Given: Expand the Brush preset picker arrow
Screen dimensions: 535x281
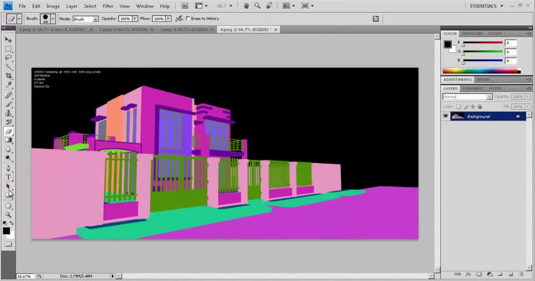Looking at the screenshot, I should [x=53, y=19].
